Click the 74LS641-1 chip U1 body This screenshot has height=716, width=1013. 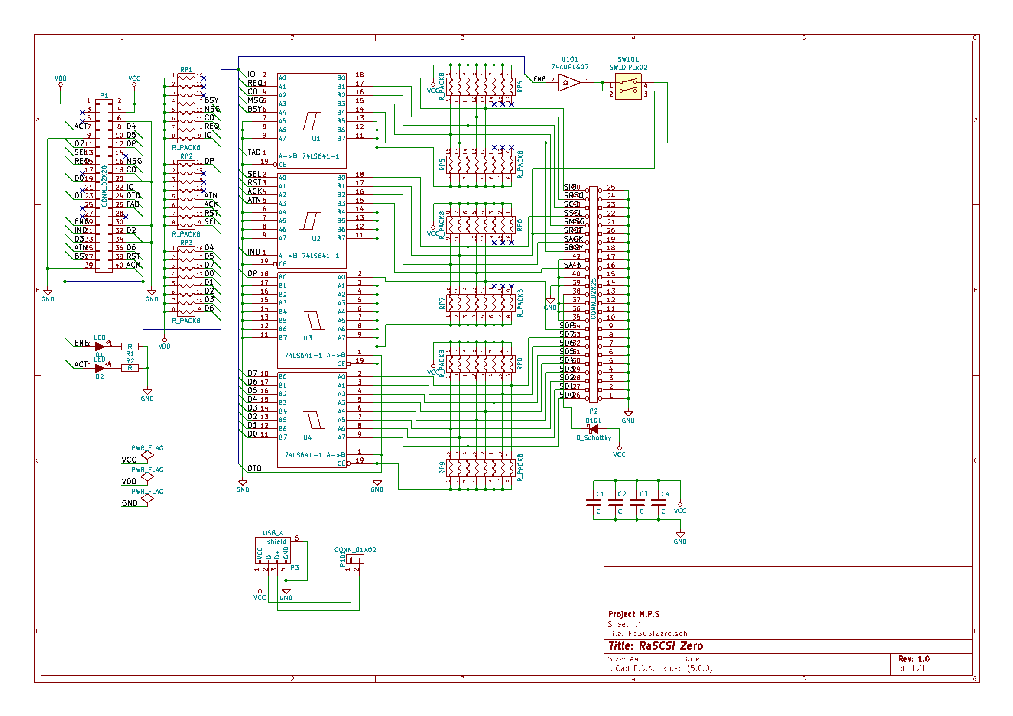pos(312,121)
